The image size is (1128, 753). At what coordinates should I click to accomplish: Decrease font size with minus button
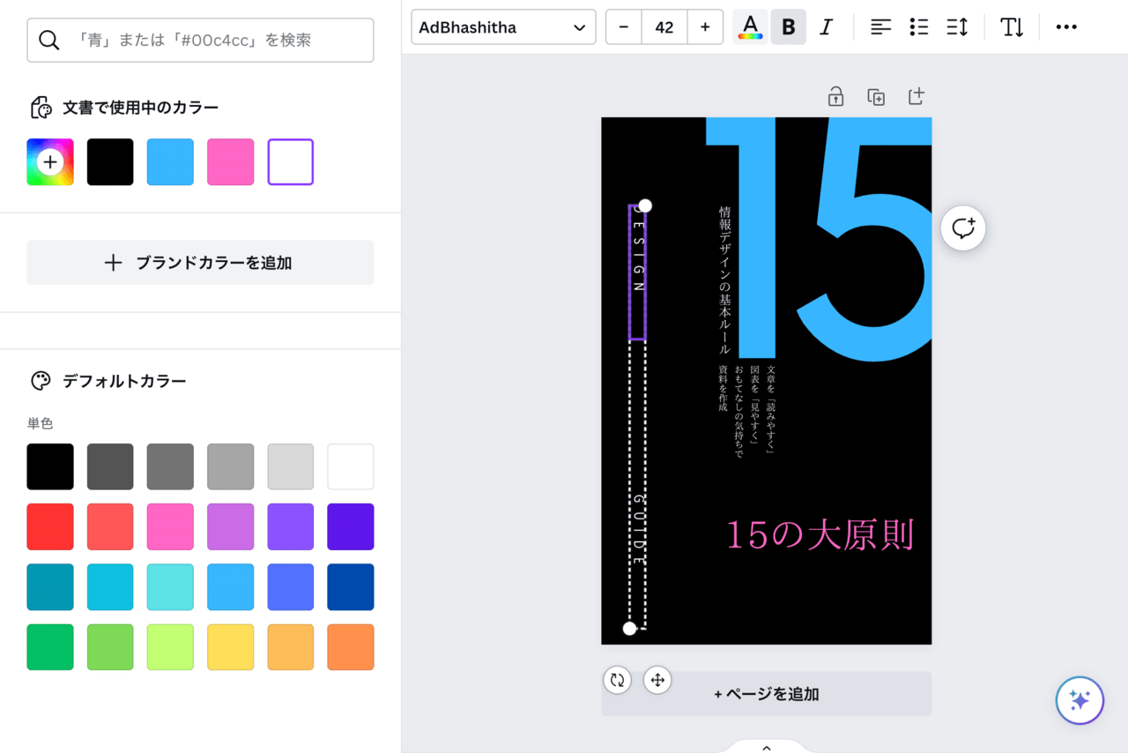(x=624, y=26)
